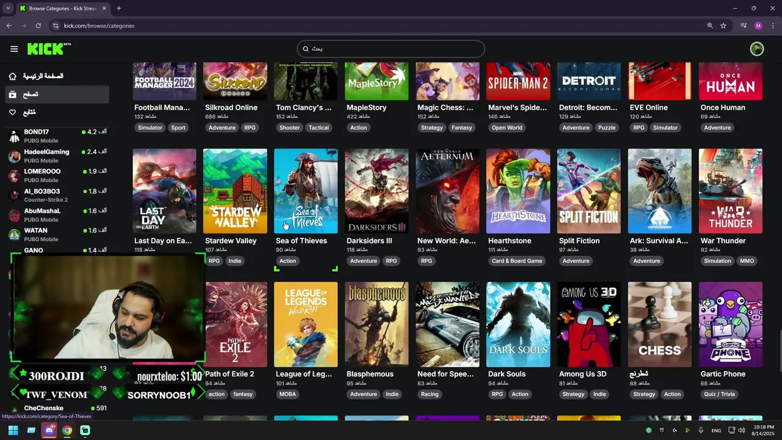
Task: Click the heart following icon in the sidebar
Action: click(x=12, y=112)
